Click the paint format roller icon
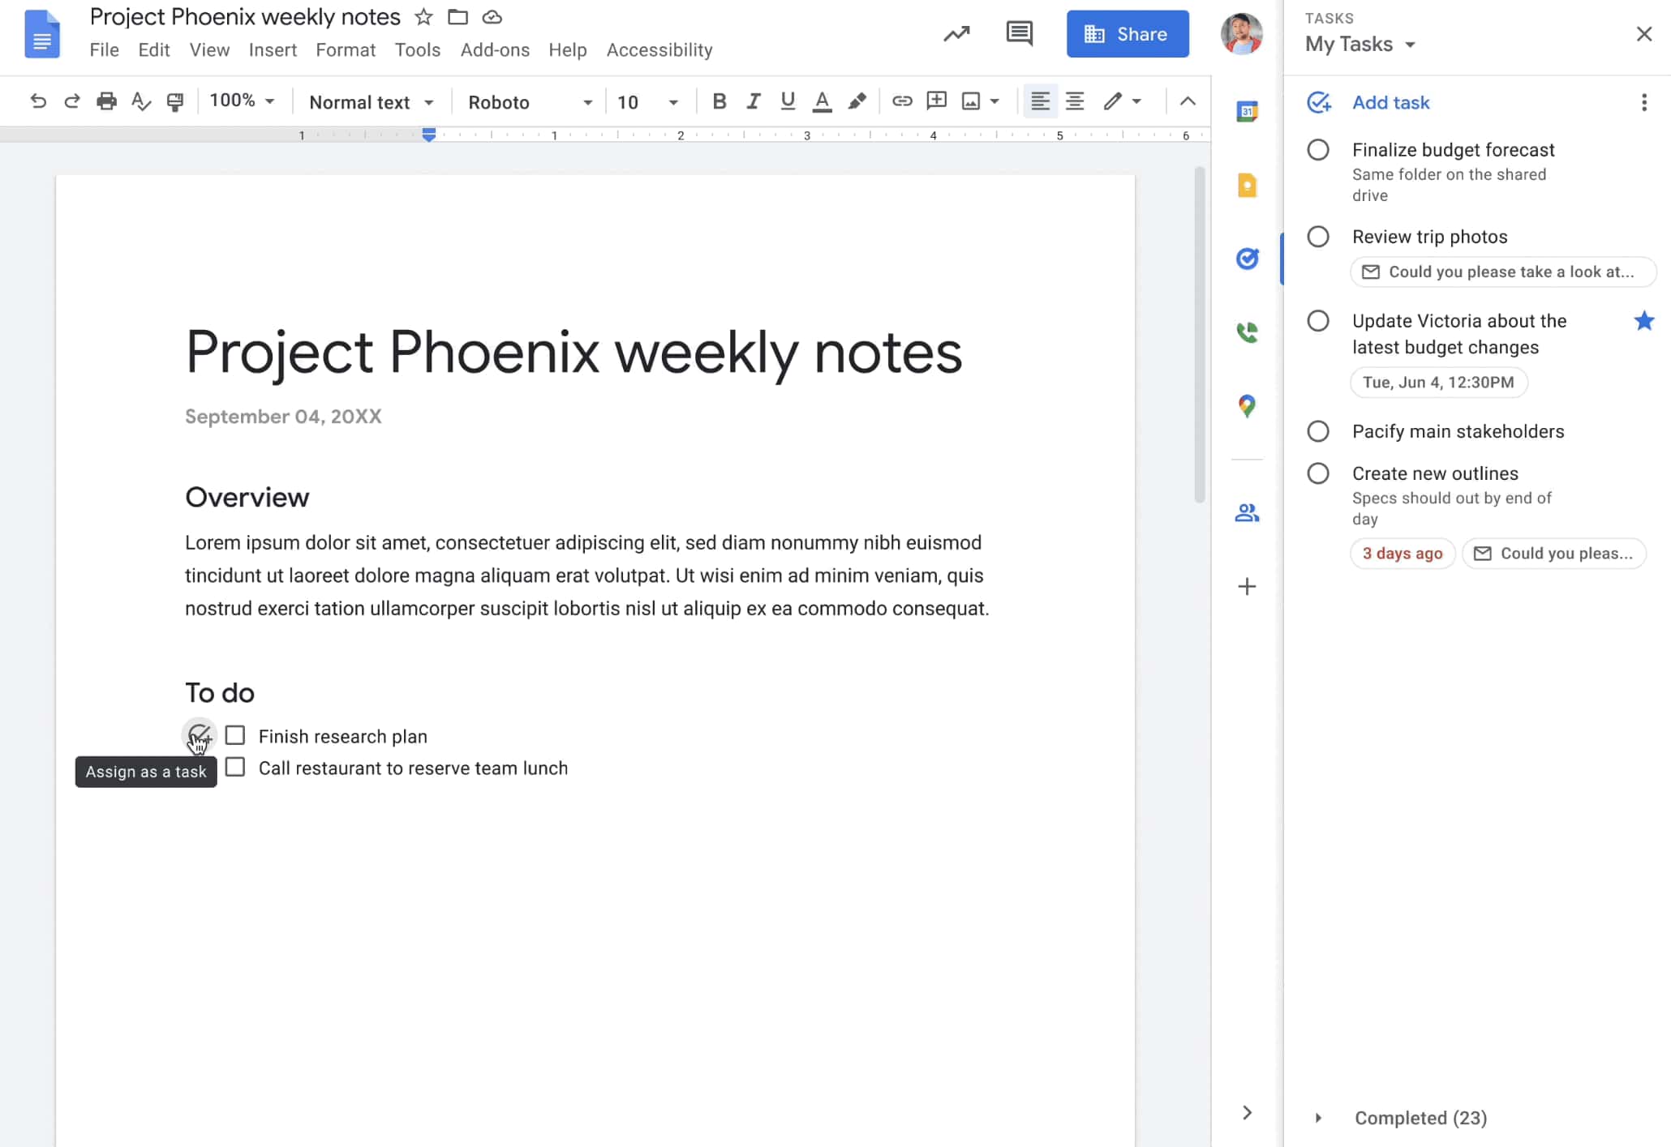Viewport: 1671px width, 1147px height. pyautogui.click(x=174, y=102)
